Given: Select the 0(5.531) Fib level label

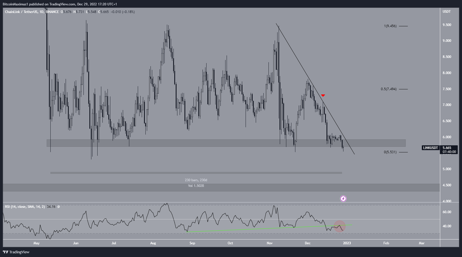Looking at the screenshot, I should pos(390,152).
